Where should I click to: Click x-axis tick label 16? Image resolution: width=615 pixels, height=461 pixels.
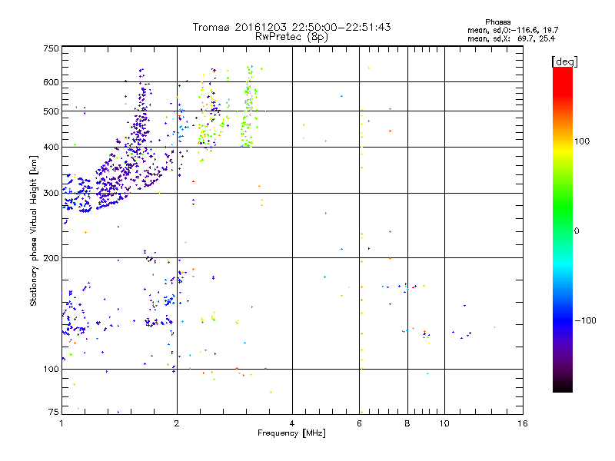(523, 423)
